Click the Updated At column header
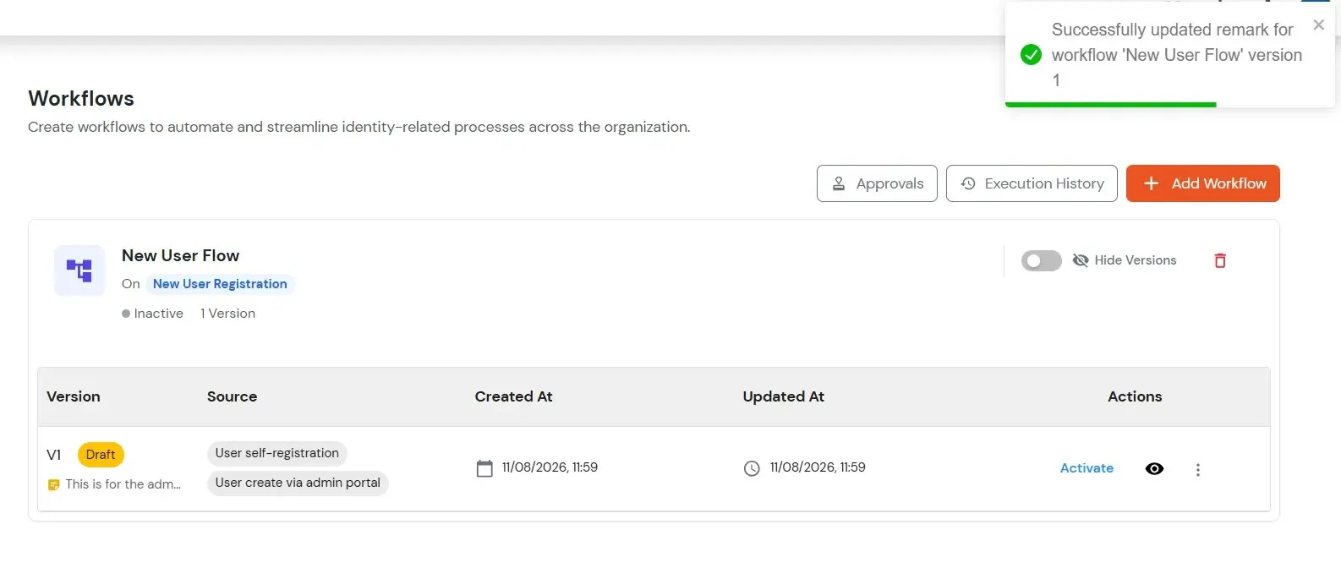This screenshot has height=579, width=1341. tap(783, 396)
